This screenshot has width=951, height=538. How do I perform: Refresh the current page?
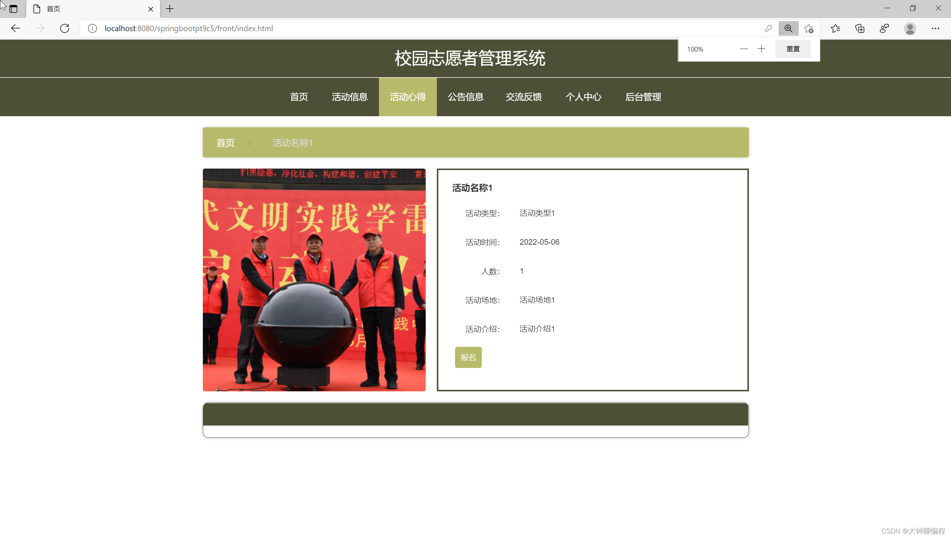click(x=64, y=28)
